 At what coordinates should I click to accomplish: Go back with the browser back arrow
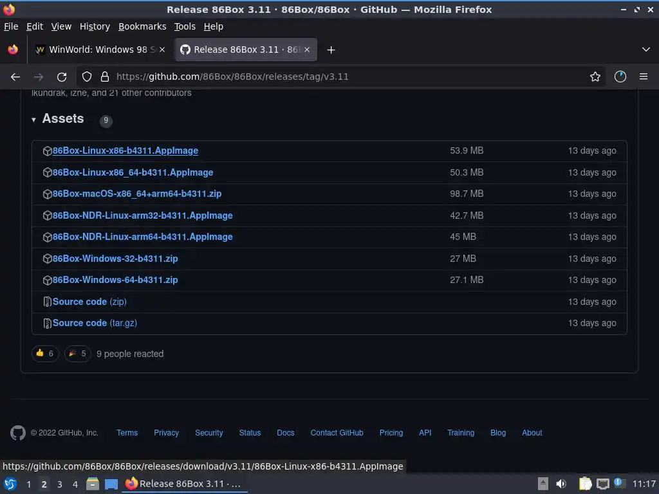point(15,77)
